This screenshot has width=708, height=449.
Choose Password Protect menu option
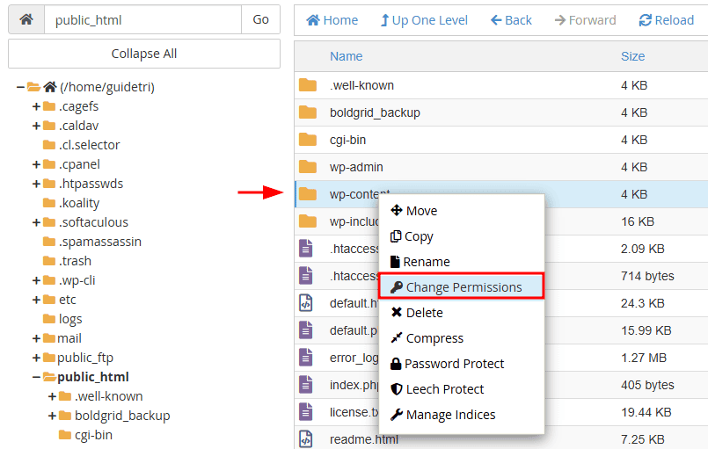[447, 364]
